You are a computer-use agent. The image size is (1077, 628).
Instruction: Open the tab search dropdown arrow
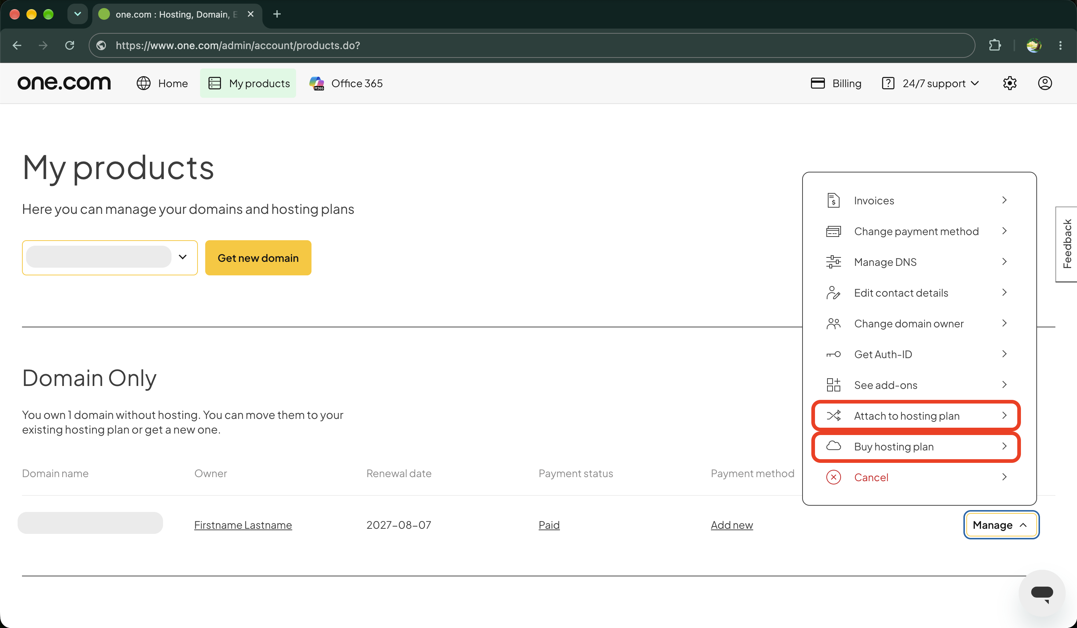tap(77, 14)
